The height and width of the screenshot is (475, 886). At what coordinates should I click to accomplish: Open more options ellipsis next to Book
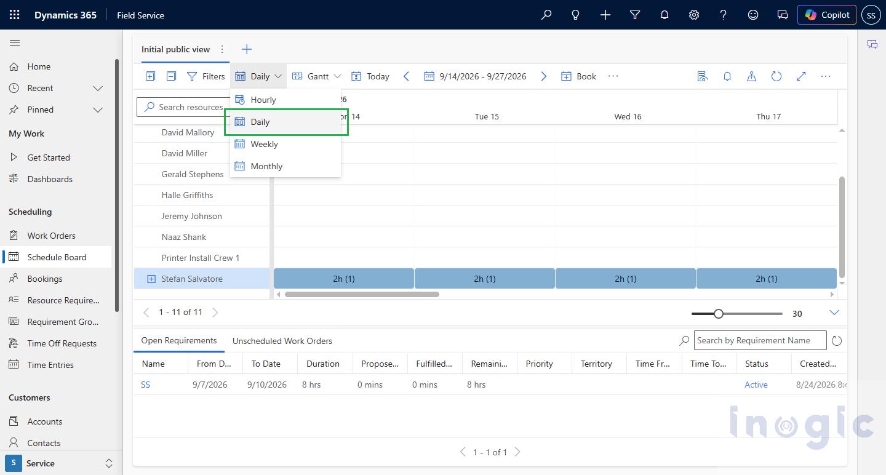[613, 76]
